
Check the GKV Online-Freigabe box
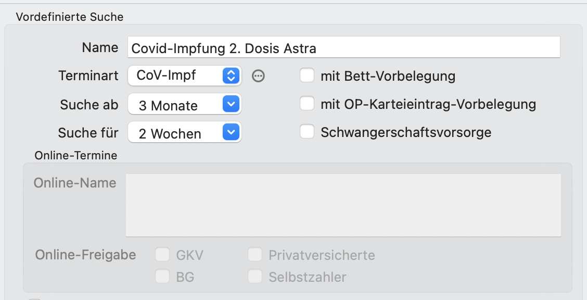162,254
